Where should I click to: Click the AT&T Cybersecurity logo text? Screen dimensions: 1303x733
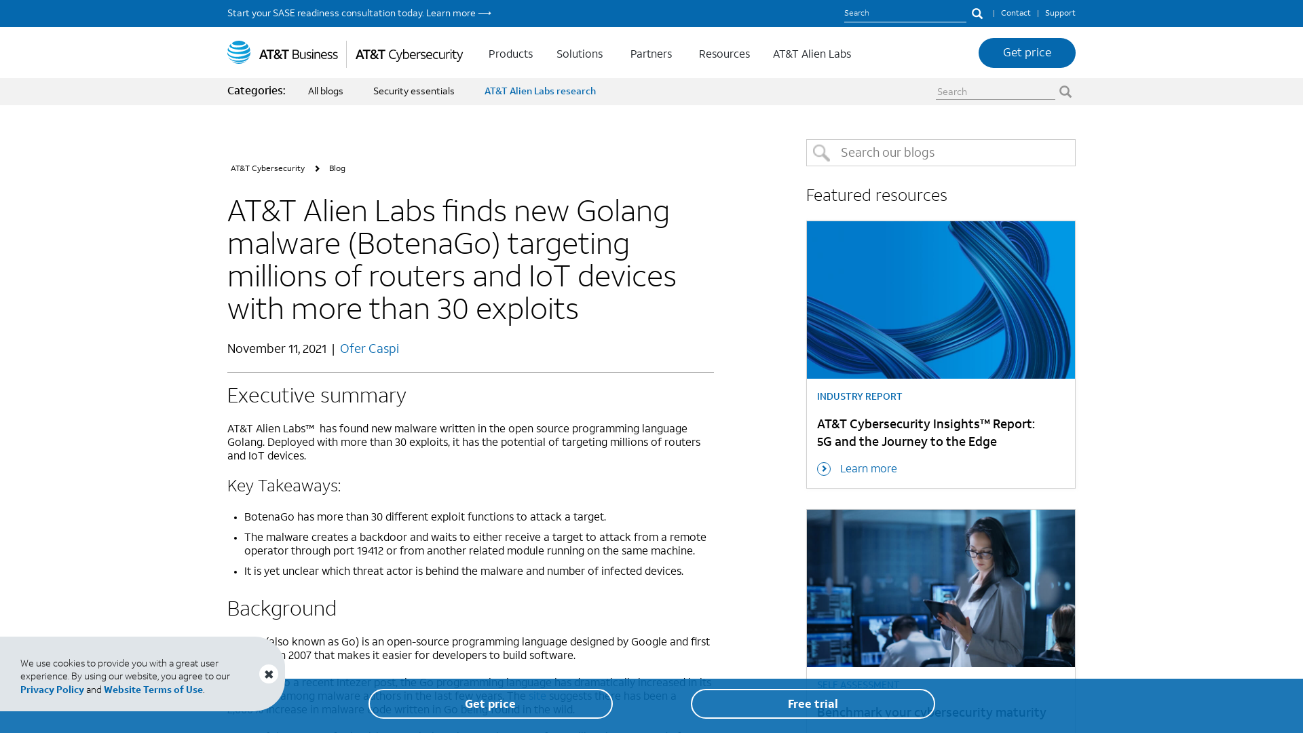[409, 54]
